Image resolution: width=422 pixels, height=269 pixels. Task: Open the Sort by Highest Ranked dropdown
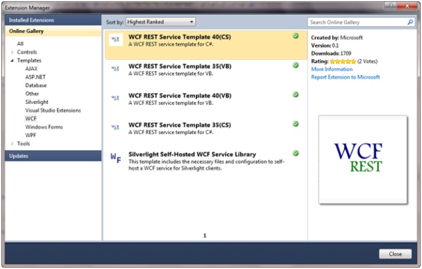[x=160, y=22]
